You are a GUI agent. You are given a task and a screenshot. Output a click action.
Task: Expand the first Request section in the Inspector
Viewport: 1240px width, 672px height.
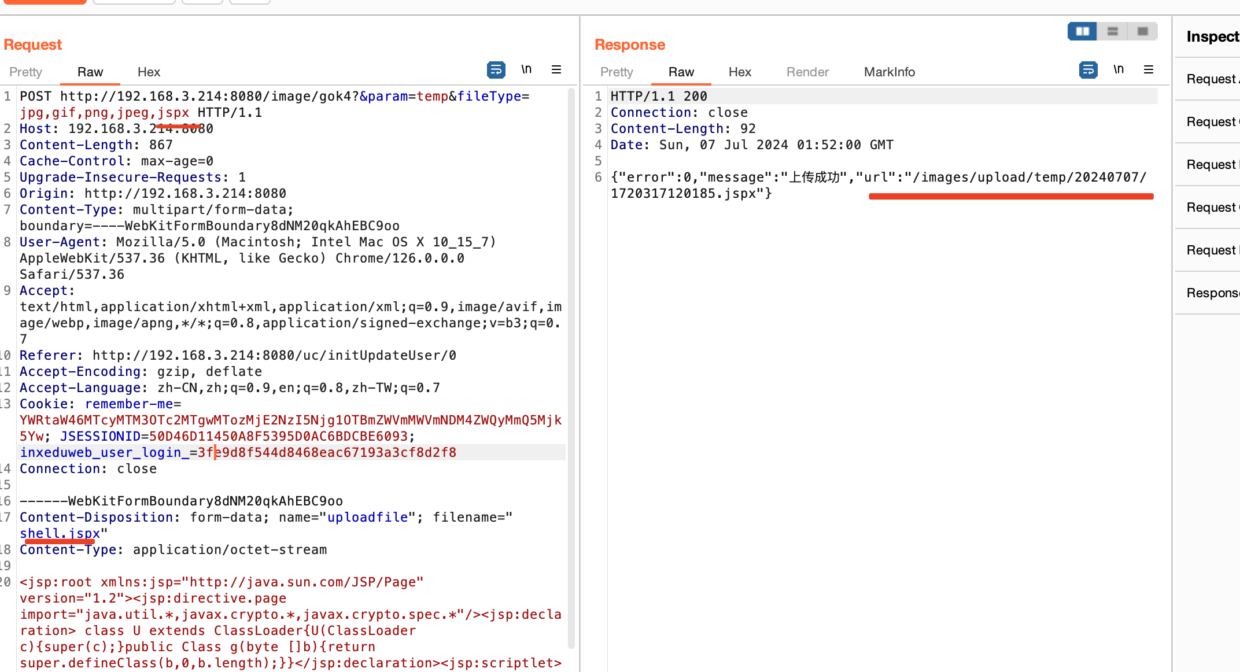pyautogui.click(x=1211, y=79)
